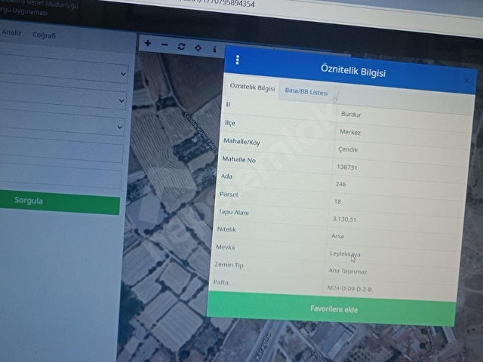The height and width of the screenshot is (362, 483).
Task: Close the Öznitelik Bilgisi dialog
Action: pyautogui.click(x=466, y=81)
